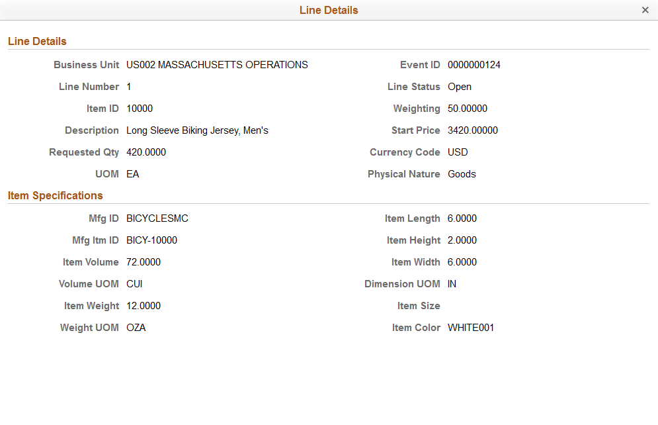658x425 pixels.
Task: Close the Line Details dialog
Action: [x=645, y=10]
